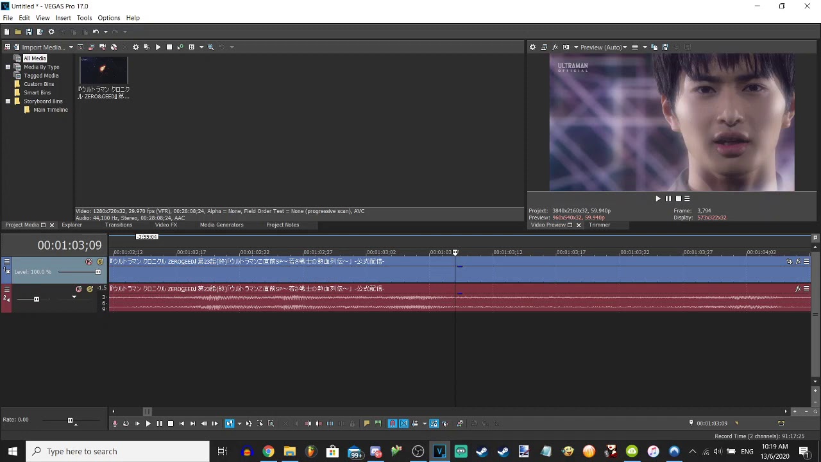Toggle Lock Envelopes to Events button

434,424
